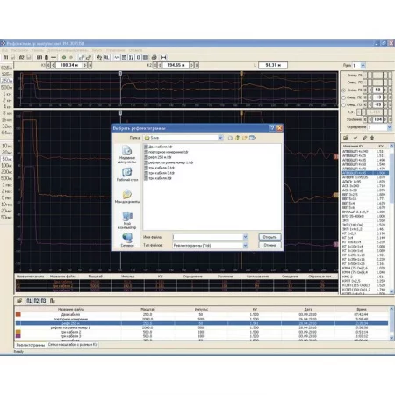395x395 pixels.
Task: Select file 'рефлектограмма номер 1.tdr' in dialog
Action: coord(169,162)
